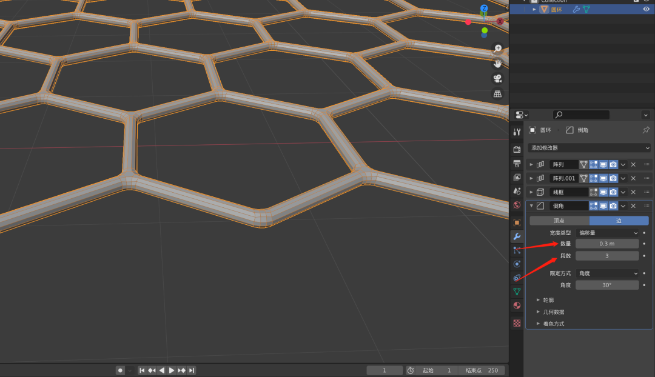
Task: Remove the 倒角 modifier
Action: point(633,206)
